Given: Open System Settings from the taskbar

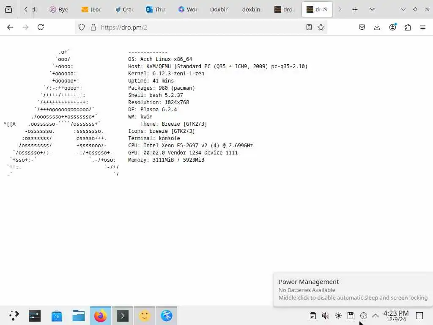Looking at the screenshot, I should tap(35, 316).
